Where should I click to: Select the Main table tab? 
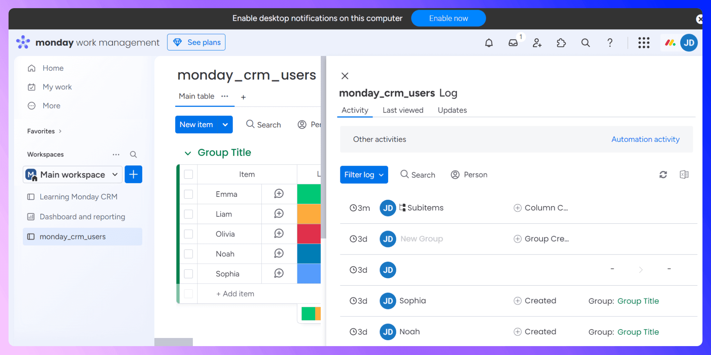(197, 96)
